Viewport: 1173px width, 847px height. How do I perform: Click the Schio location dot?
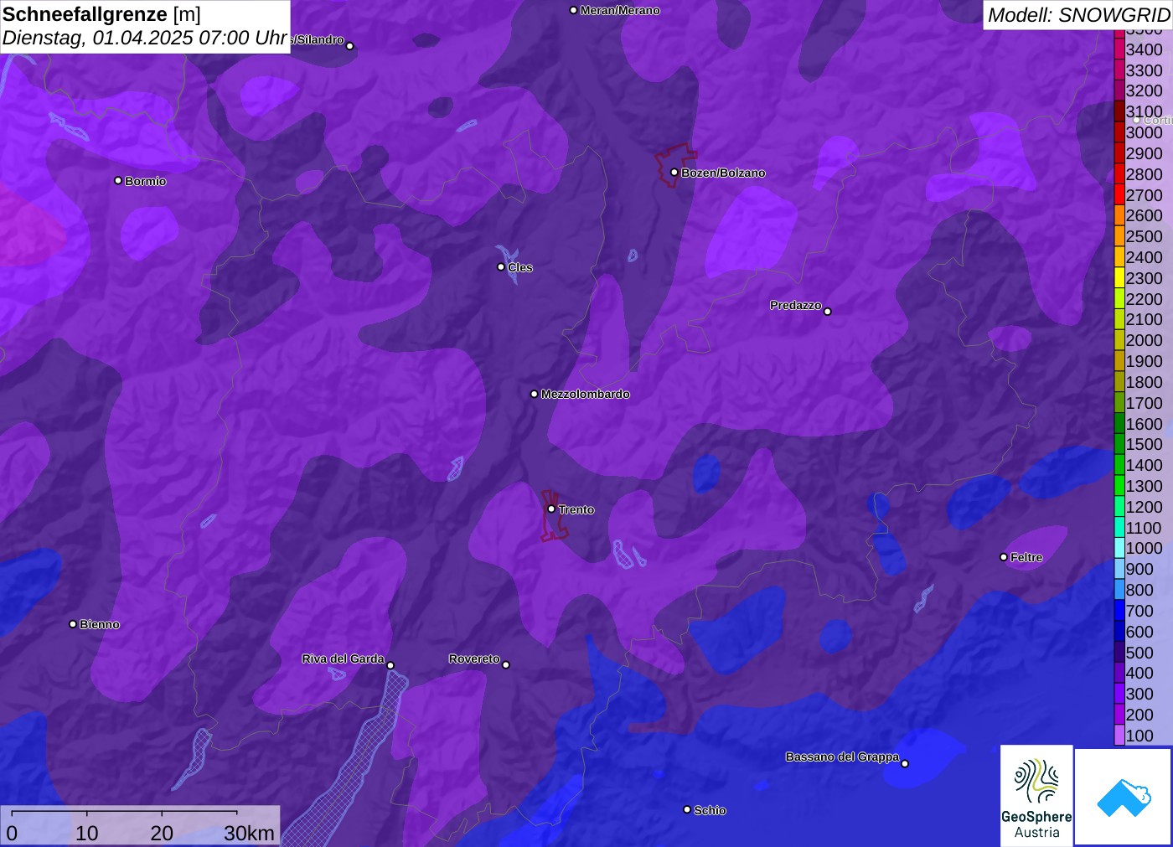[x=687, y=809]
